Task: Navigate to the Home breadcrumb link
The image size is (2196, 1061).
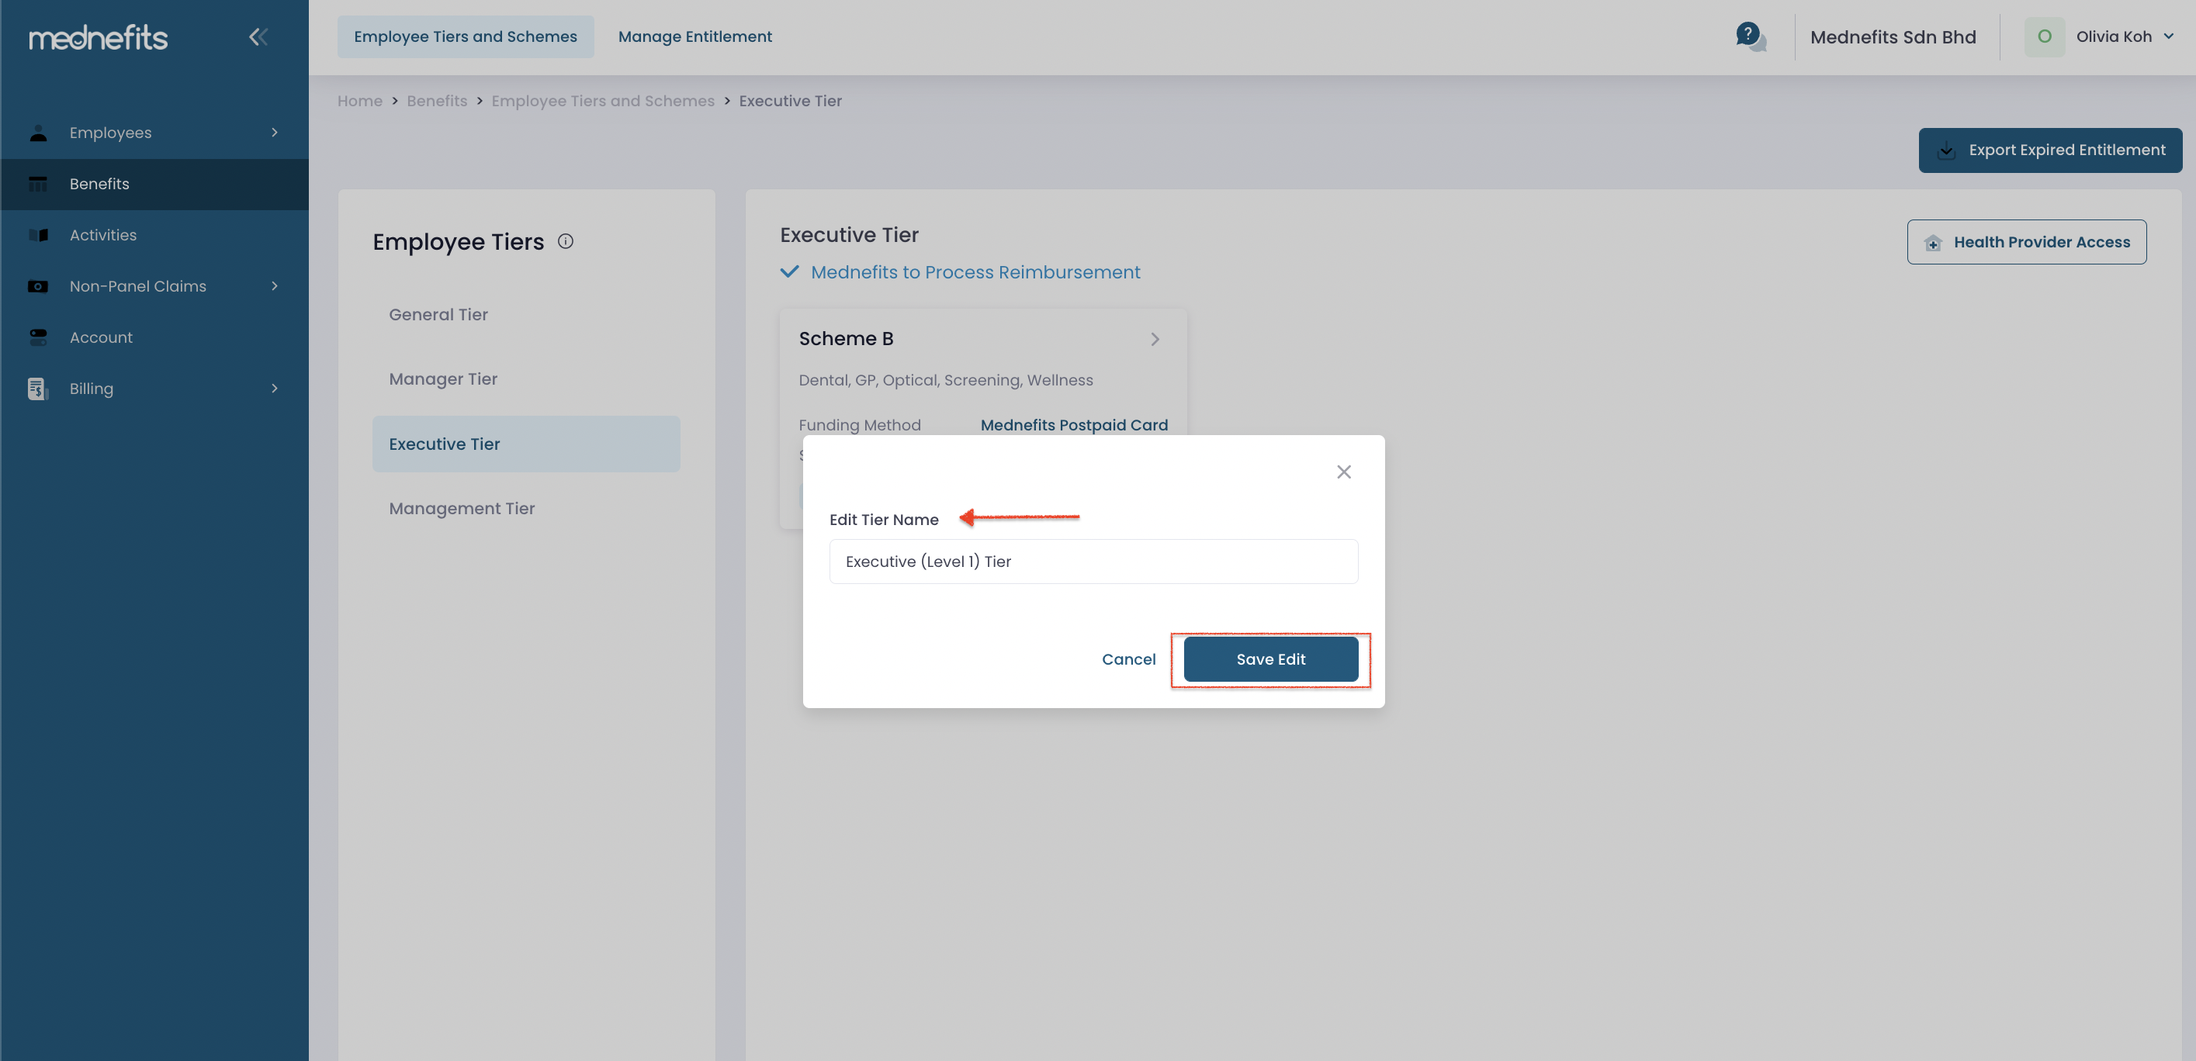Action: pyautogui.click(x=359, y=101)
